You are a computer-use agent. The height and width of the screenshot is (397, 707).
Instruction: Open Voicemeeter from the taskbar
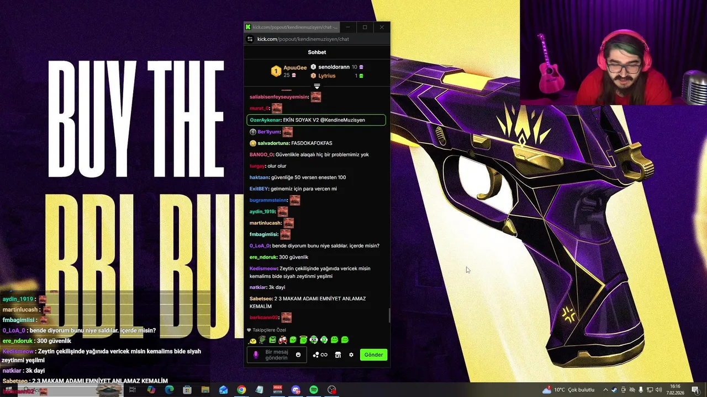[277, 390]
